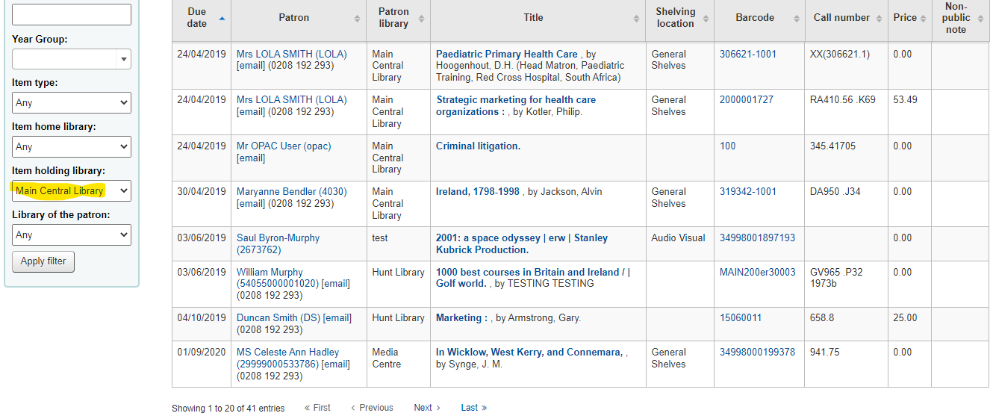This screenshot has height=416, width=993.
Task: Sort by Due date column arrow
Action: [x=222, y=18]
